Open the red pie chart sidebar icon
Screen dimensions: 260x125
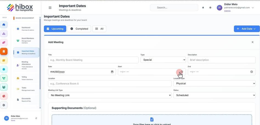coord(4,96)
